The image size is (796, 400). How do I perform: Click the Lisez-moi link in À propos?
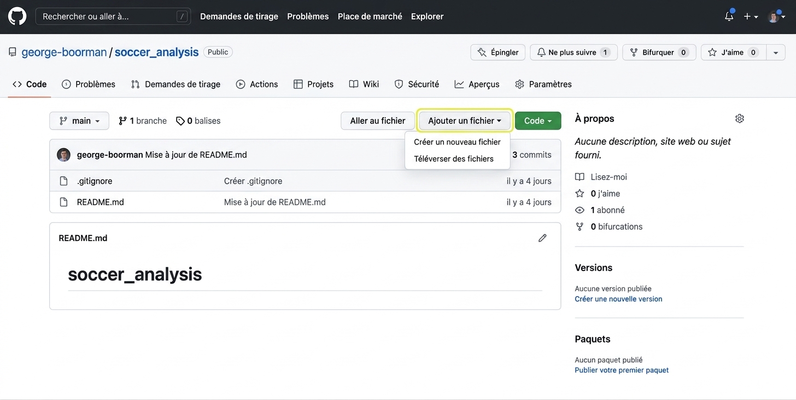click(609, 177)
